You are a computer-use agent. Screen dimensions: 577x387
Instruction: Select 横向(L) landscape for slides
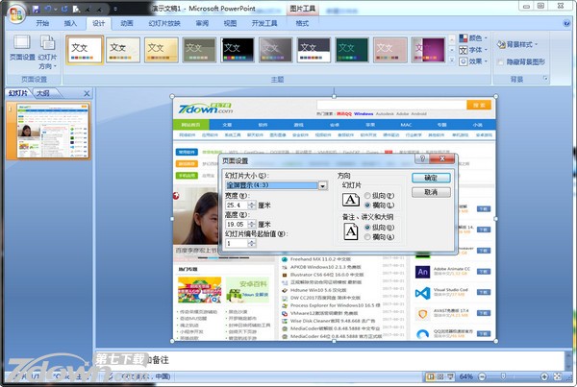pyautogui.click(x=379, y=206)
